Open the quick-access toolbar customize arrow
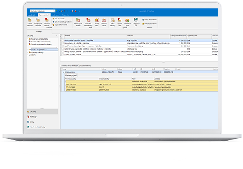243x169 pixels. (80, 11)
